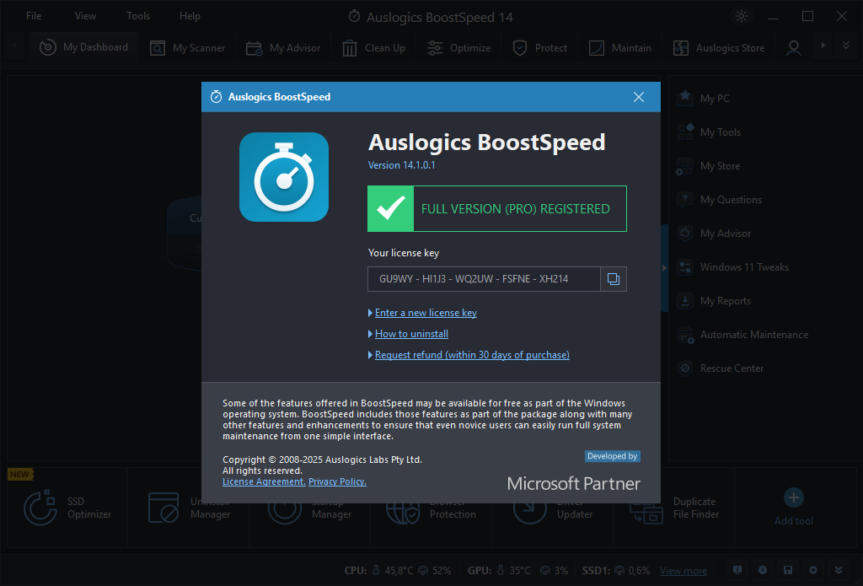Open the Protect tab
Image resolution: width=863 pixels, height=586 pixels.
pos(539,48)
